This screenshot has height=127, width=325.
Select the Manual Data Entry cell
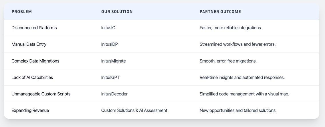tap(29, 44)
